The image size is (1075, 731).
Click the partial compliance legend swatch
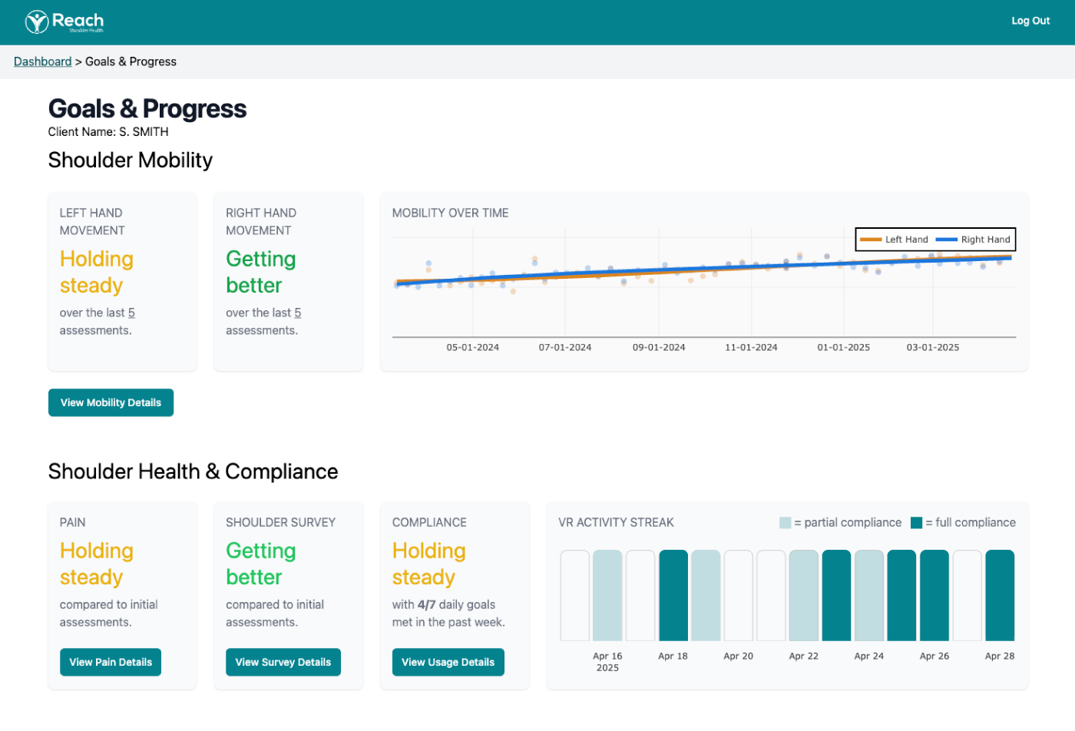[x=785, y=523]
